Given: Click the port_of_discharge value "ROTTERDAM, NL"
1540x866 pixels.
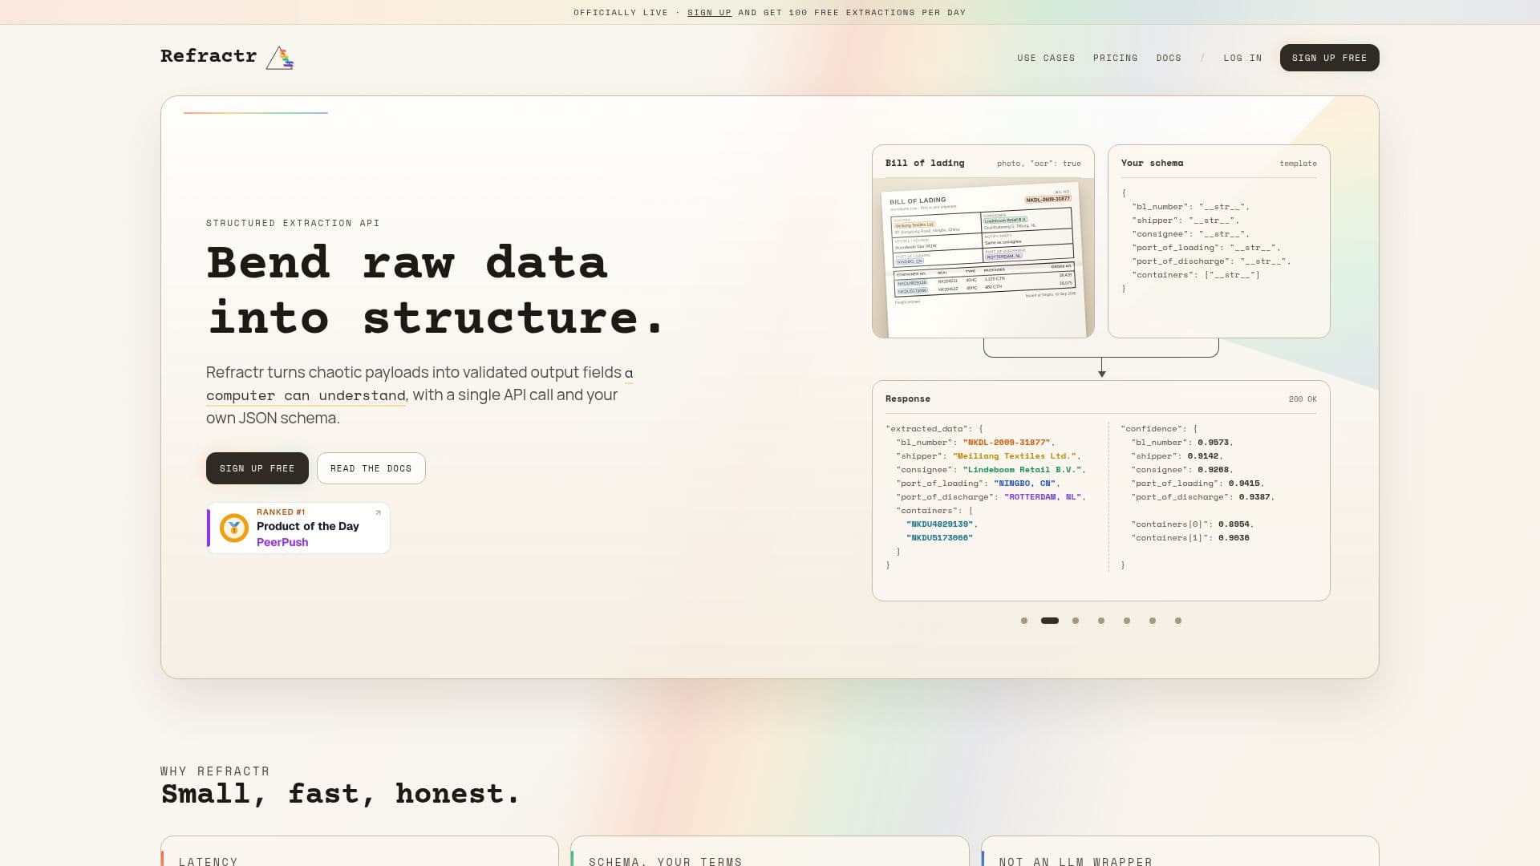Looking at the screenshot, I should 1043,497.
